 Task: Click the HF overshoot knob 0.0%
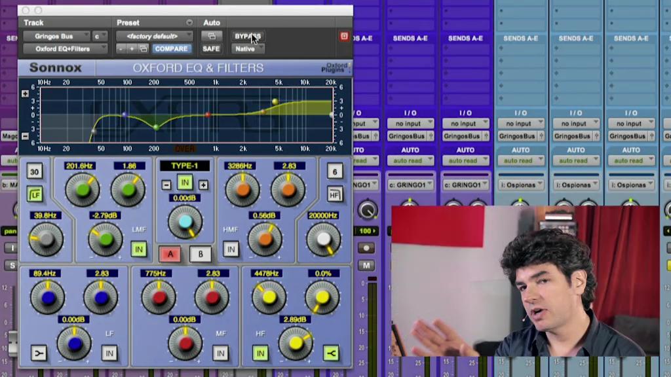pos(322,298)
